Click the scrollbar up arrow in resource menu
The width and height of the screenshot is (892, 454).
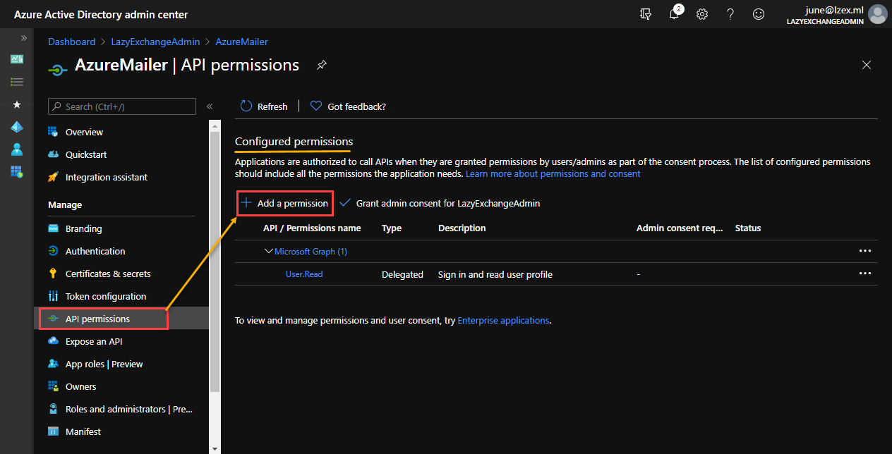[215, 125]
